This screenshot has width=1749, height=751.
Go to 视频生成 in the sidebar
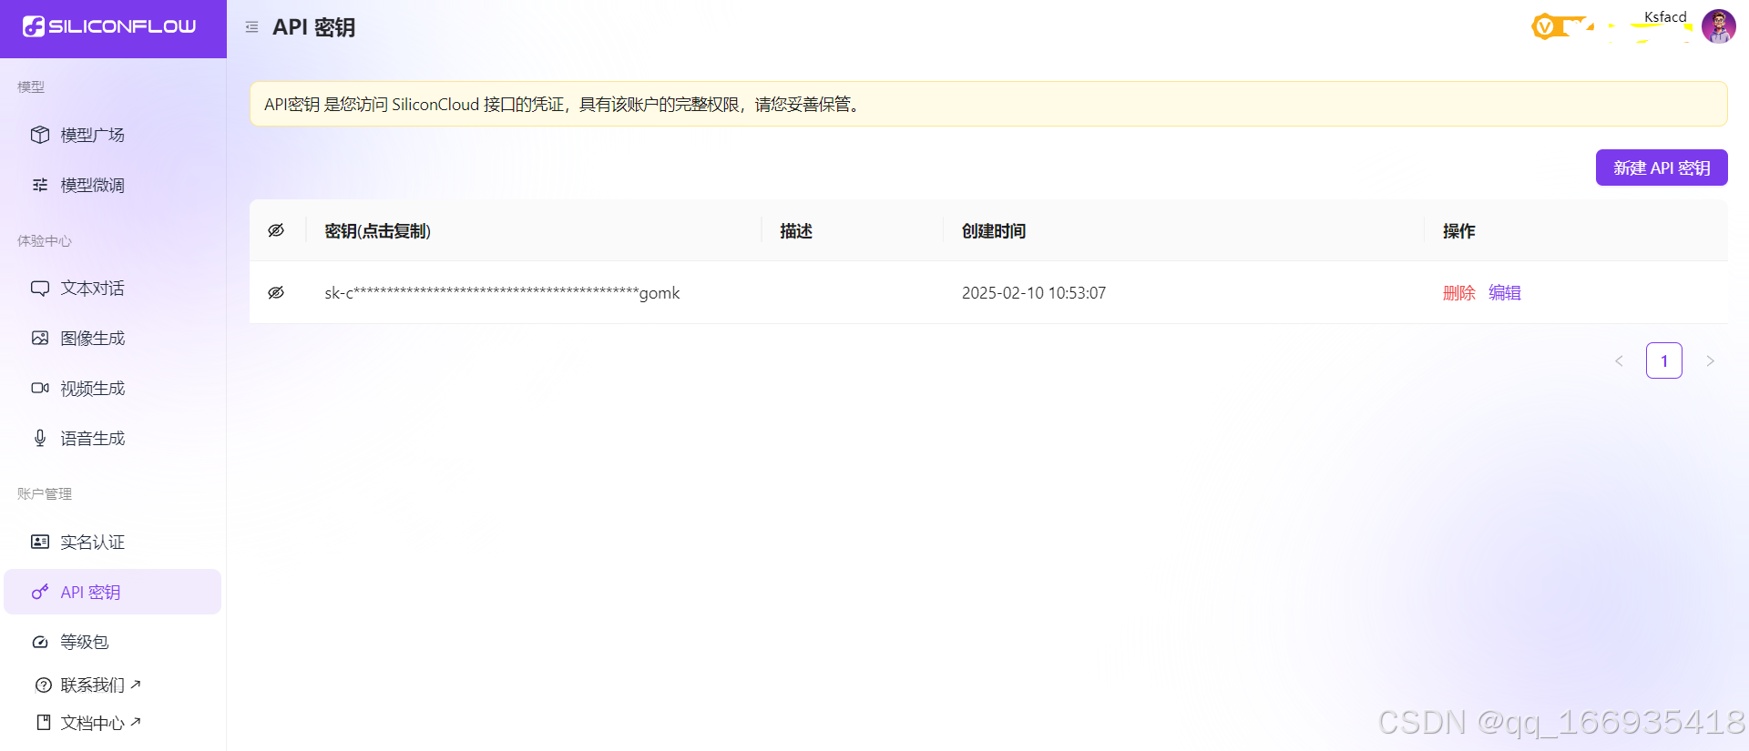click(x=113, y=388)
